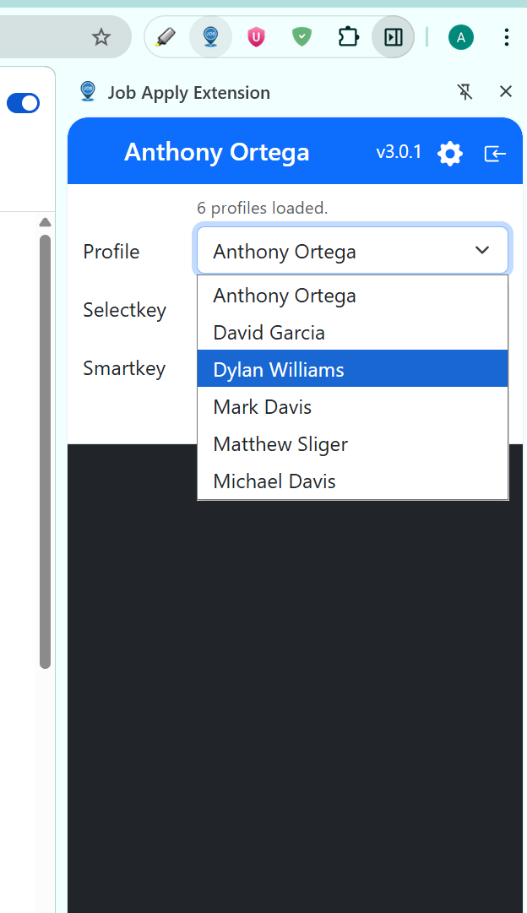Click the Chrome profile avatar
Image resolution: width=527 pixels, height=913 pixels.
point(460,37)
